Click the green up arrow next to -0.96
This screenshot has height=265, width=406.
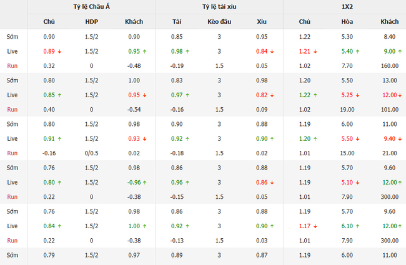point(146,182)
